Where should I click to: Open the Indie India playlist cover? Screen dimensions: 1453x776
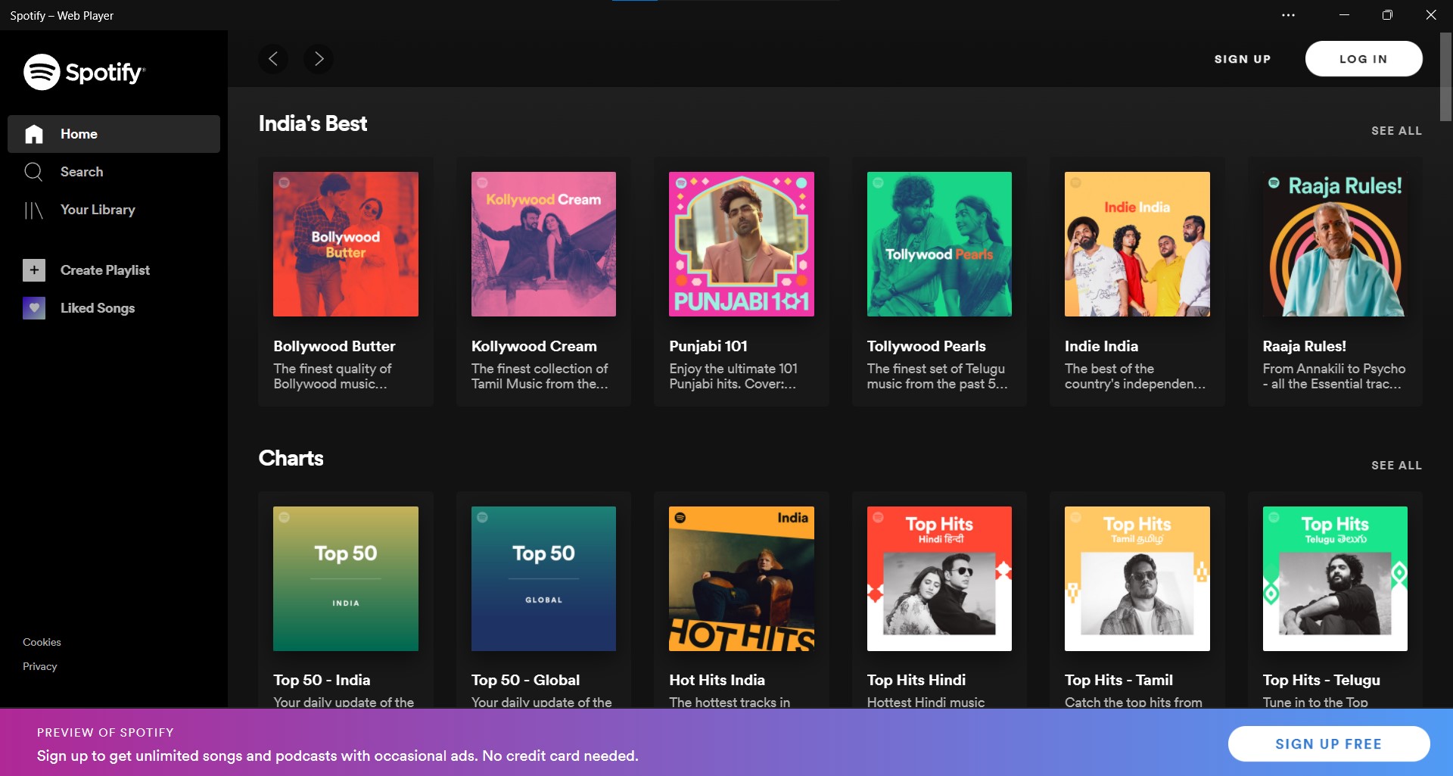(1137, 244)
